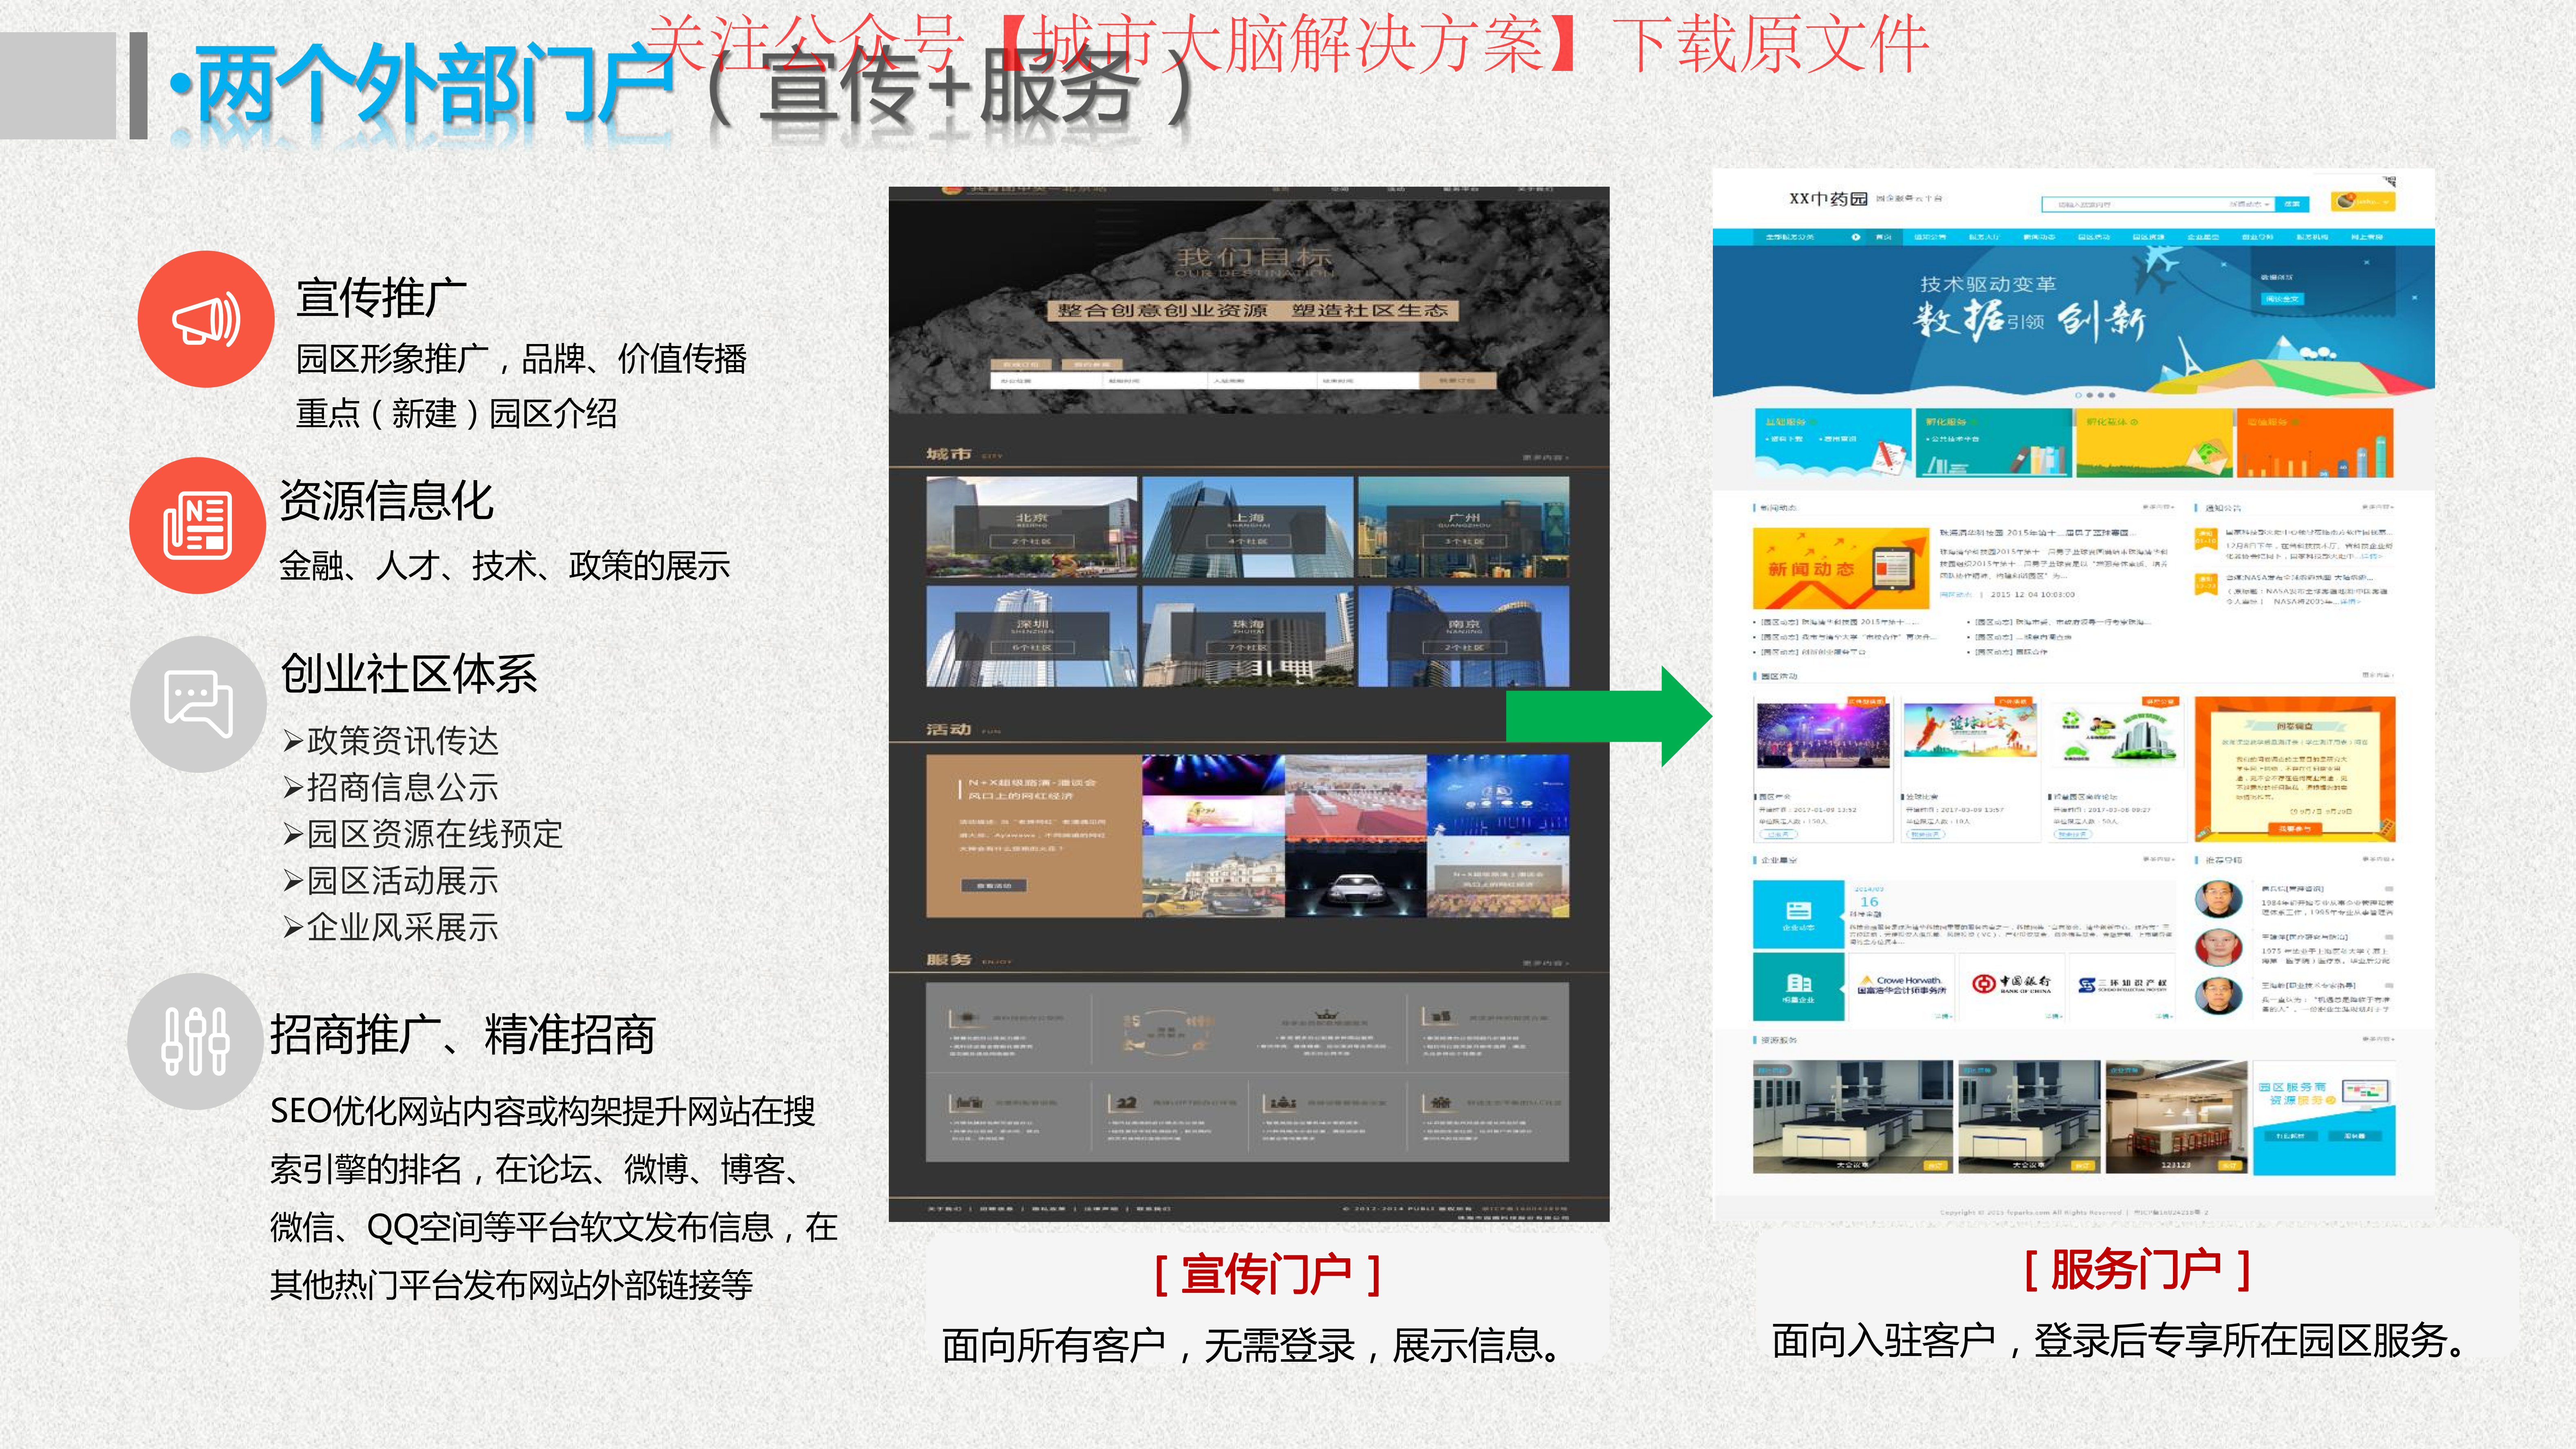The image size is (2576, 1449).
Task: Click the ［服务门户］ red caption
Action: pos(2137,1271)
